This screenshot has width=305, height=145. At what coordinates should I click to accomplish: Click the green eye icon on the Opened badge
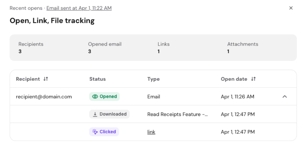(95, 97)
